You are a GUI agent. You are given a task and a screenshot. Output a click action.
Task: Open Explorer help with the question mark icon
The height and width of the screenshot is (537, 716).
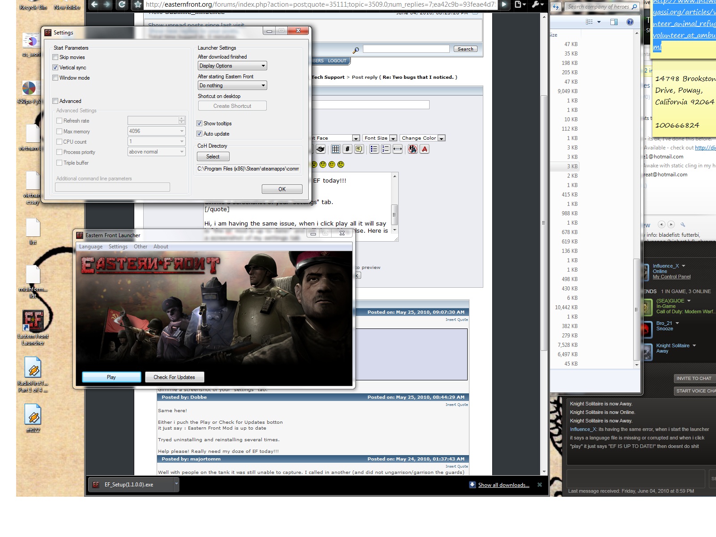[x=630, y=22]
